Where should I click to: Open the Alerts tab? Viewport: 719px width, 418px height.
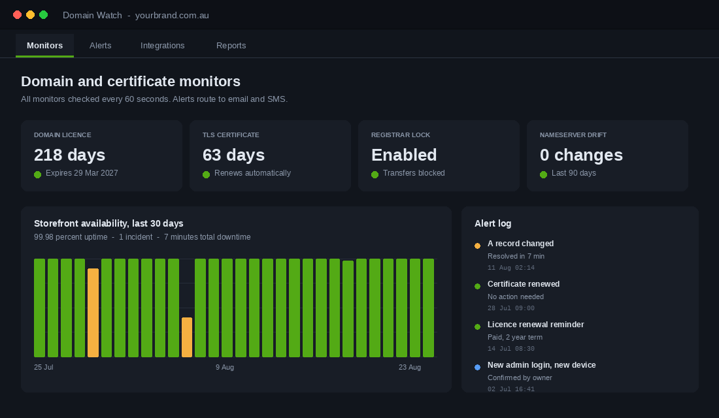pos(101,45)
